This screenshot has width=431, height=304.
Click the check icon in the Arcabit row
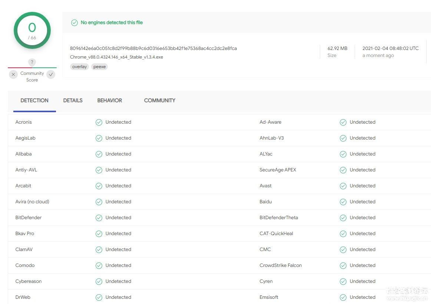pyautogui.click(x=99, y=186)
